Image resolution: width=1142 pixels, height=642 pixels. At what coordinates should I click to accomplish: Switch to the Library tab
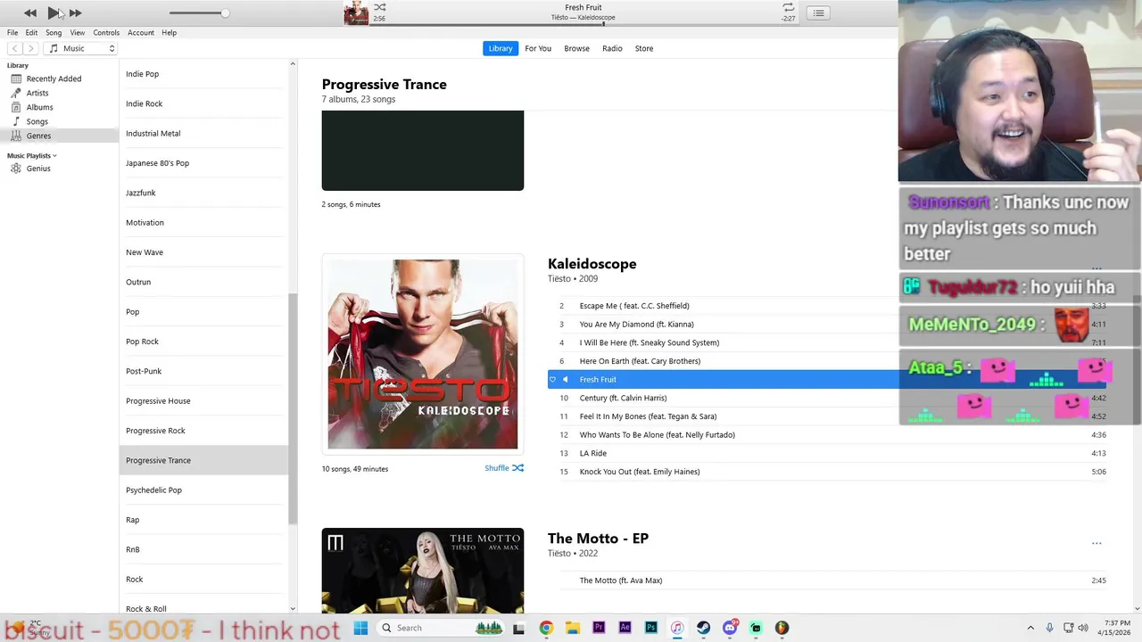coord(501,48)
